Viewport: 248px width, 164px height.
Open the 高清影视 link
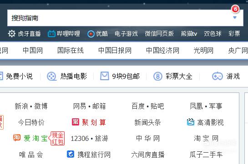point(211,122)
